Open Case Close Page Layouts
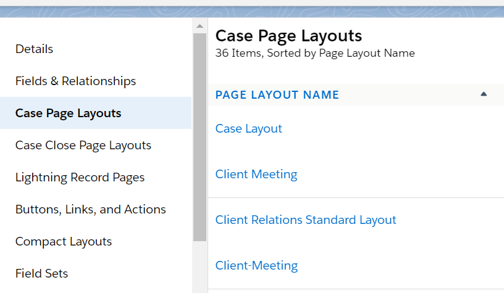The height and width of the screenshot is (293, 504). coord(83,145)
